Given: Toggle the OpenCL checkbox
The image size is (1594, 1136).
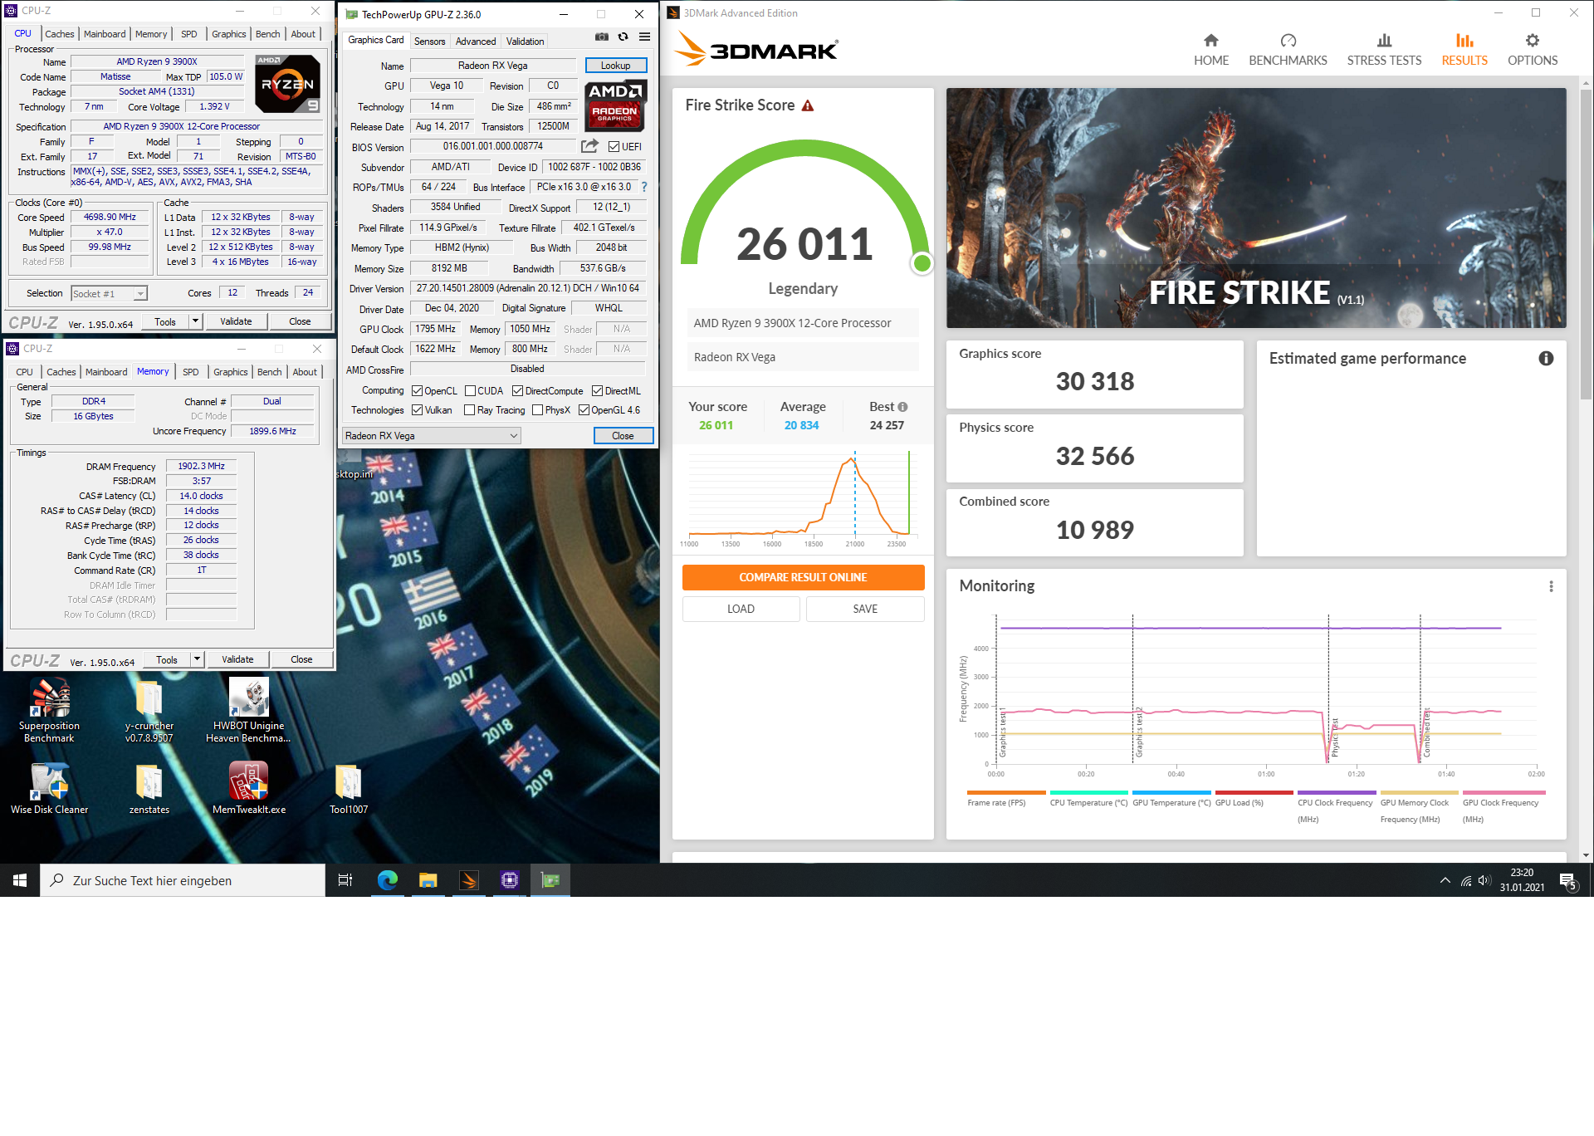Looking at the screenshot, I should (x=417, y=391).
